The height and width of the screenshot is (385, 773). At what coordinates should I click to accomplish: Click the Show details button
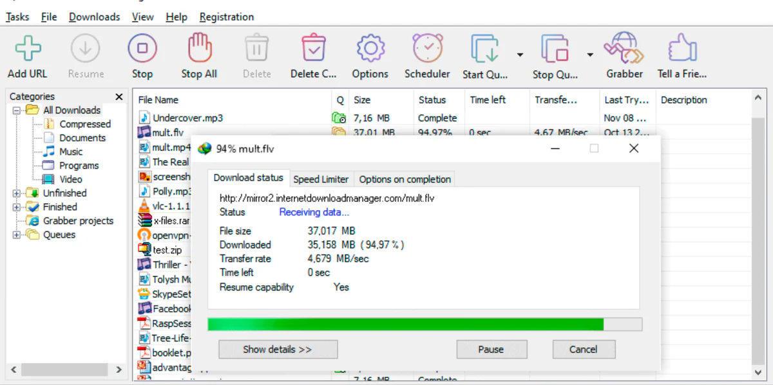[278, 350]
